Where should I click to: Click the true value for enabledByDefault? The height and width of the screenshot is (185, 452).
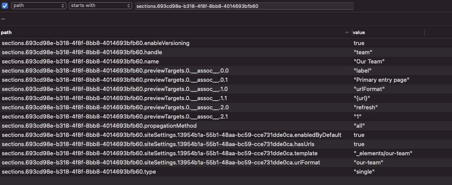pos(359,135)
